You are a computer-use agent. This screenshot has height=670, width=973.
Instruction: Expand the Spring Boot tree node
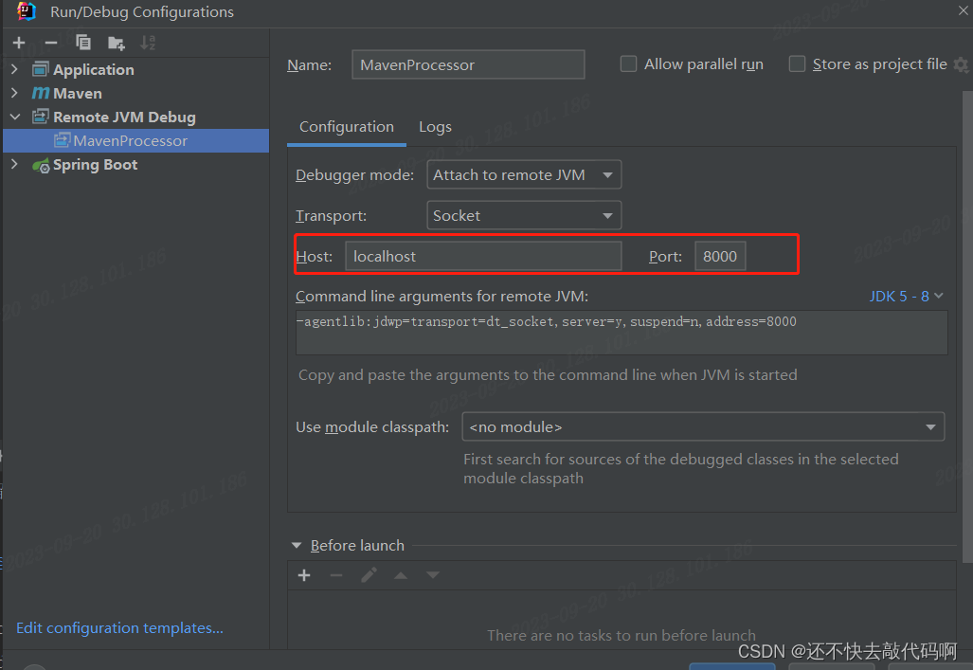[x=15, y=165]
